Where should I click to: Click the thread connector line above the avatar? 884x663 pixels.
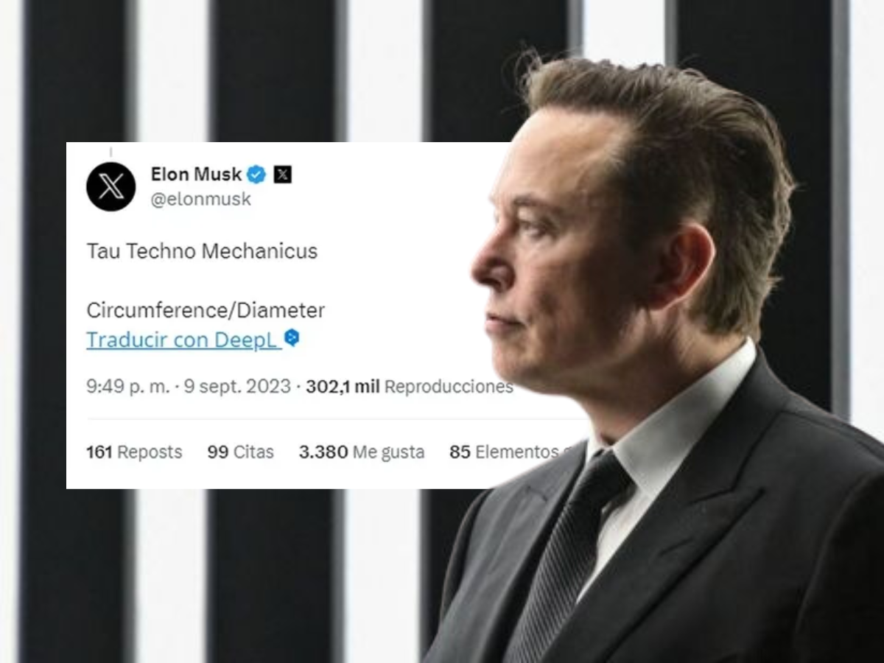[x=110, y=152]
